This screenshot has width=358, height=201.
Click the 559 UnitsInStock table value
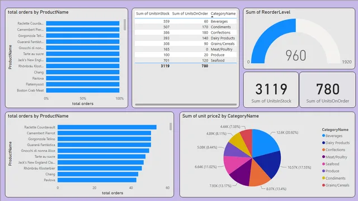click(166, 21)
